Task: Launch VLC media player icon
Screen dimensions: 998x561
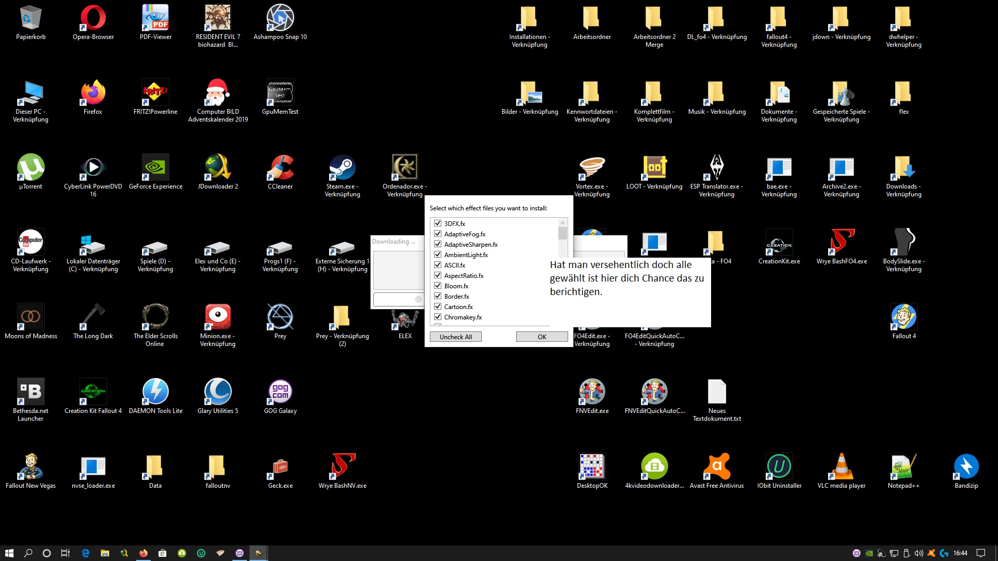Action: coord(841,467)
